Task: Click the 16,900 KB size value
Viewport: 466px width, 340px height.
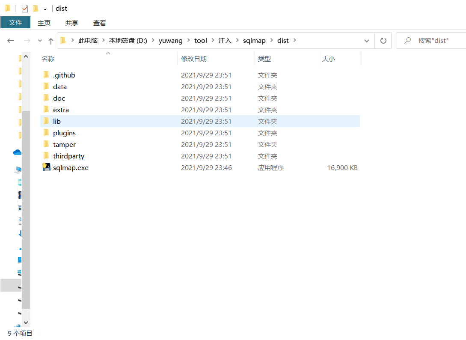Action: click(x=342, y=168)
